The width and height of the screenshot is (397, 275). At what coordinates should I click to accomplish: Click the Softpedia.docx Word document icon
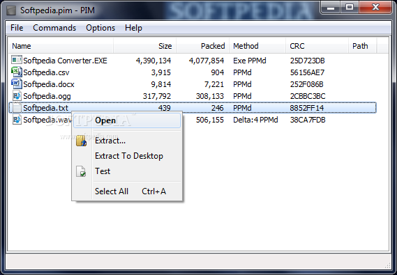pyautogui.click(x=17, y=84)
